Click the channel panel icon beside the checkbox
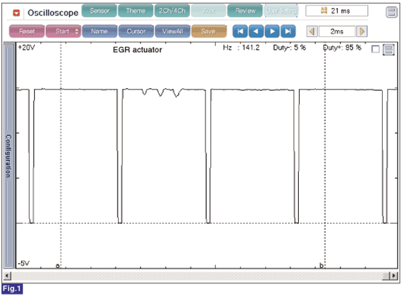403x296 pixels. click(x=388, y=49)
